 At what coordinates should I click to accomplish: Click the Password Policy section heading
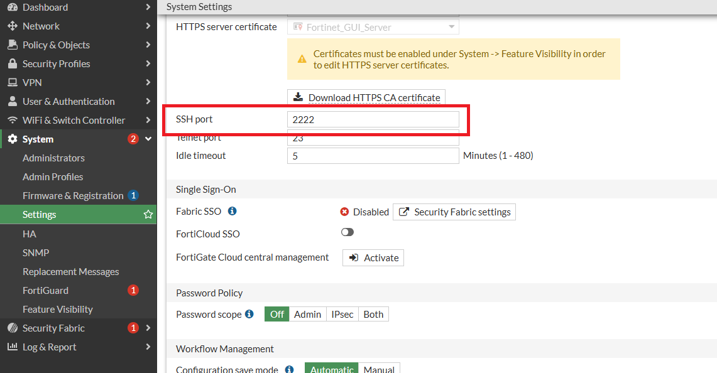pos(209,293)
